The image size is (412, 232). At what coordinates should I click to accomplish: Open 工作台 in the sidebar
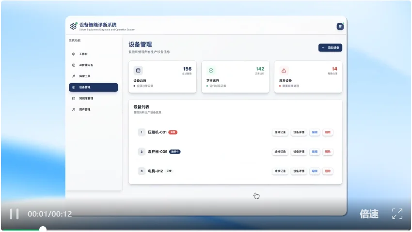tap(93, 54)
